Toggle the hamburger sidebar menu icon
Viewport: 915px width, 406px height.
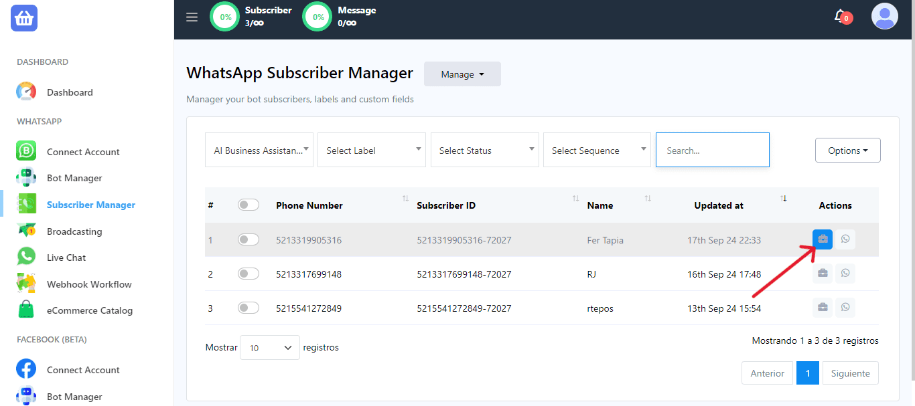click(x=192, y=17)
